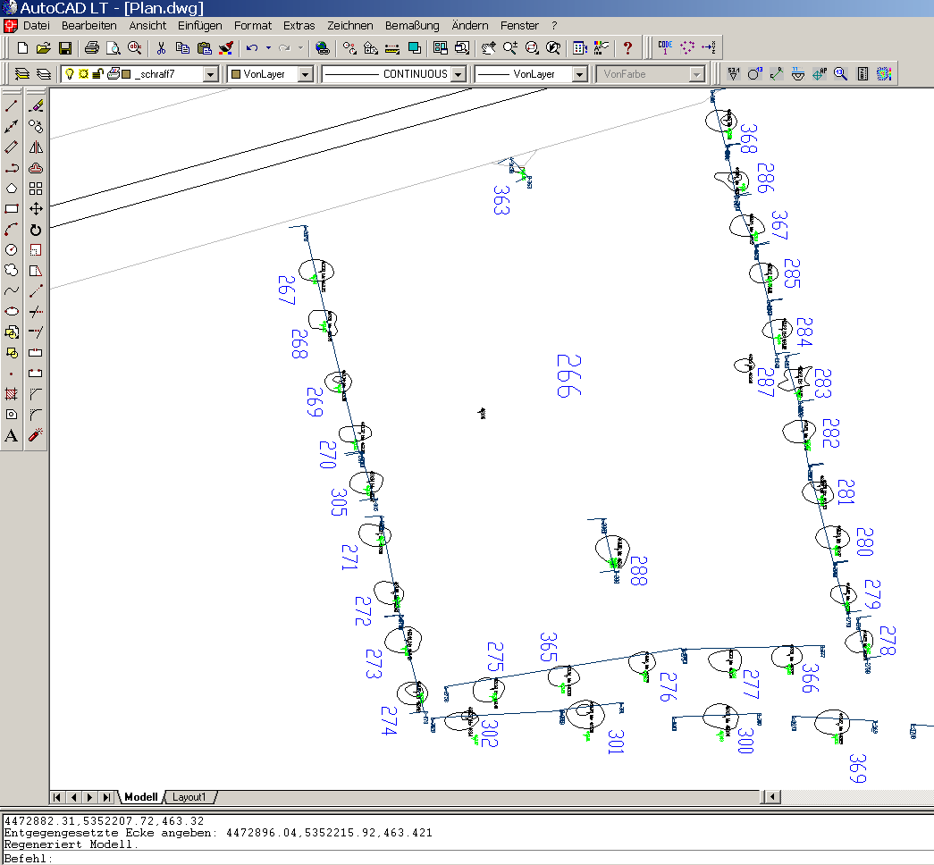Use the Explode tool

(36, 435)
